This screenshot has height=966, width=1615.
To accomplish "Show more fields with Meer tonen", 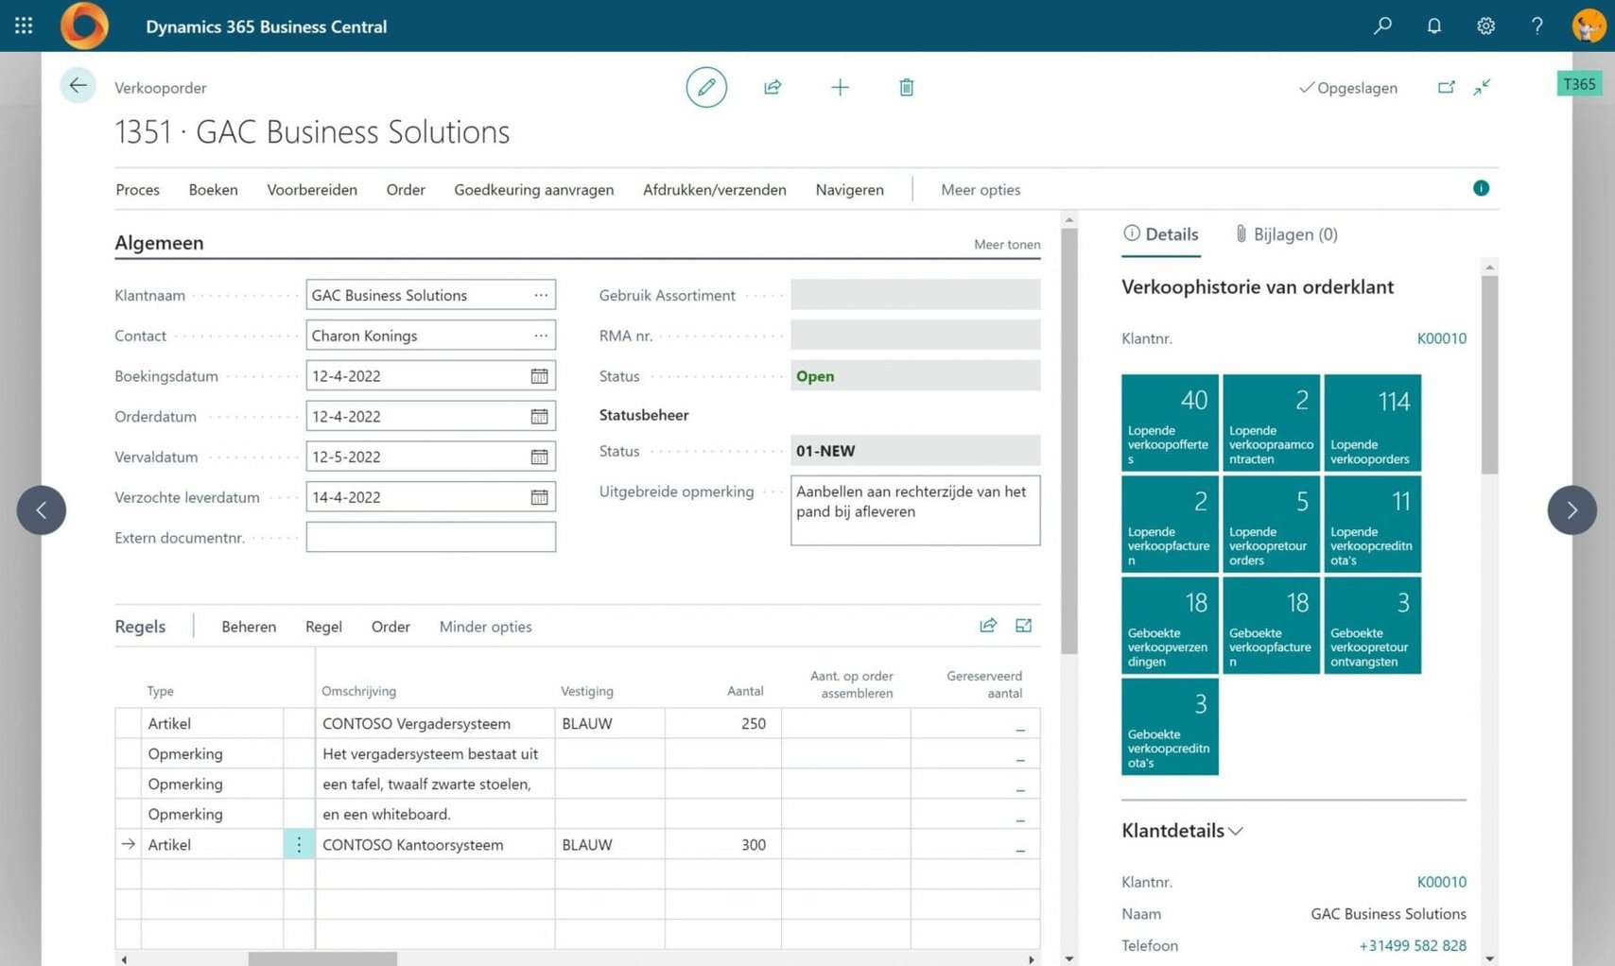I will pyautogui.click(x=1007, y=244).
